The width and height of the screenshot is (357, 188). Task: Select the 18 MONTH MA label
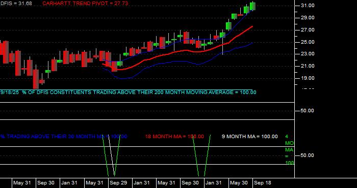point(174,137)
